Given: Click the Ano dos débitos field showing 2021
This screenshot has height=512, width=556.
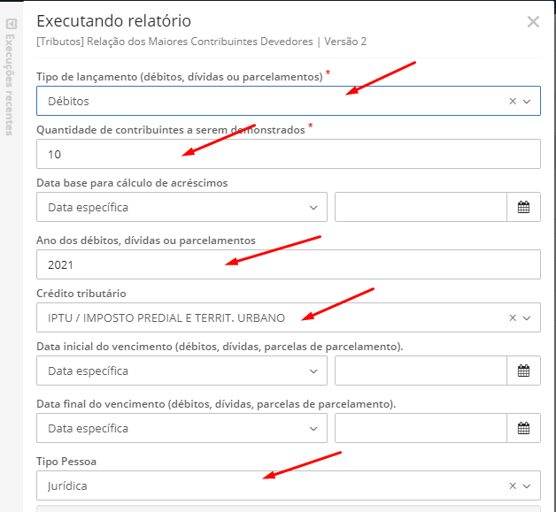Looking at the screenshot, I should [x=289, y=264].
